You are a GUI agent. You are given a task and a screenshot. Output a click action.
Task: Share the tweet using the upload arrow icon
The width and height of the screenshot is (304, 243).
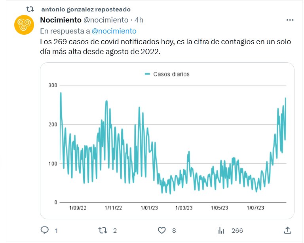point(288,230)
